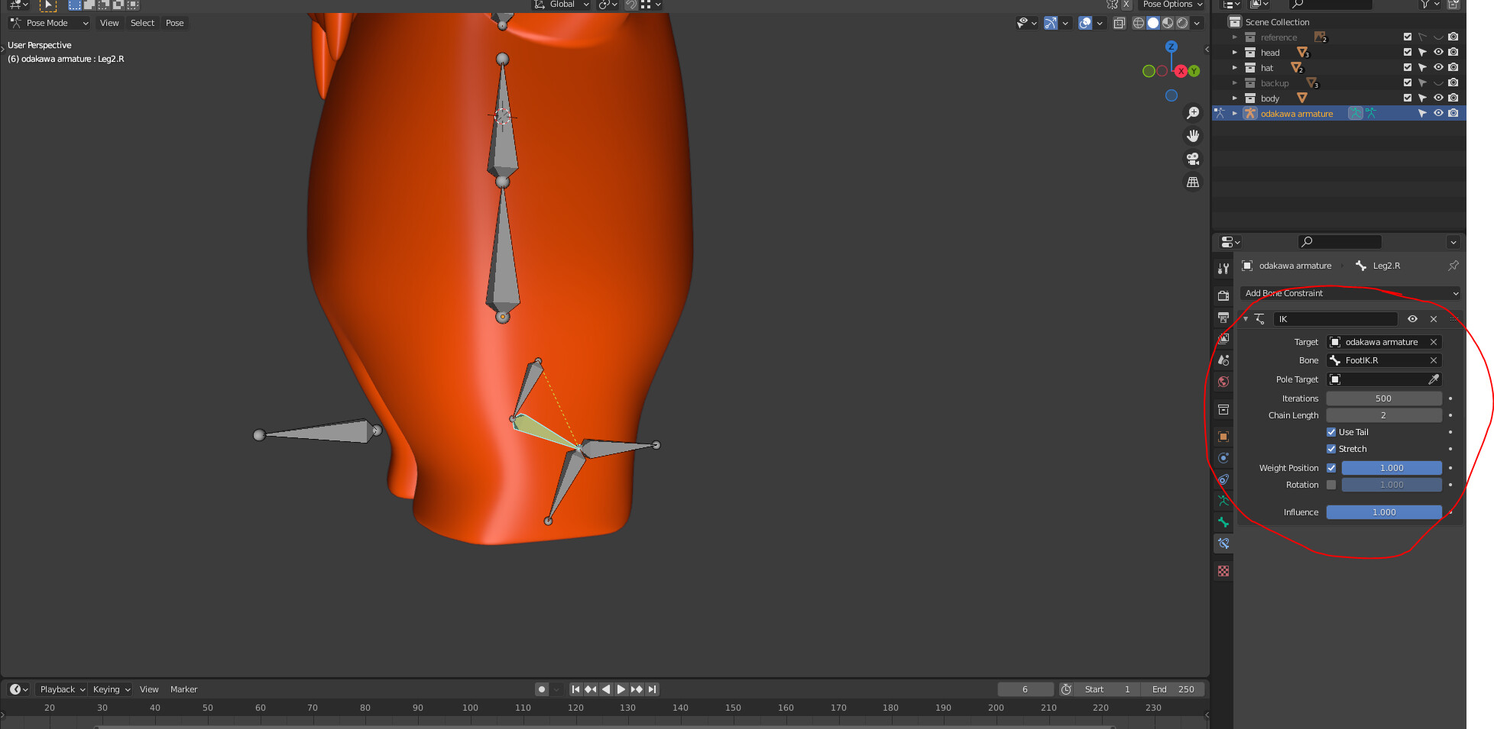Screen dimensions: 1494x729
Task: Open the World properties tab
Action: click(1223, 382)
